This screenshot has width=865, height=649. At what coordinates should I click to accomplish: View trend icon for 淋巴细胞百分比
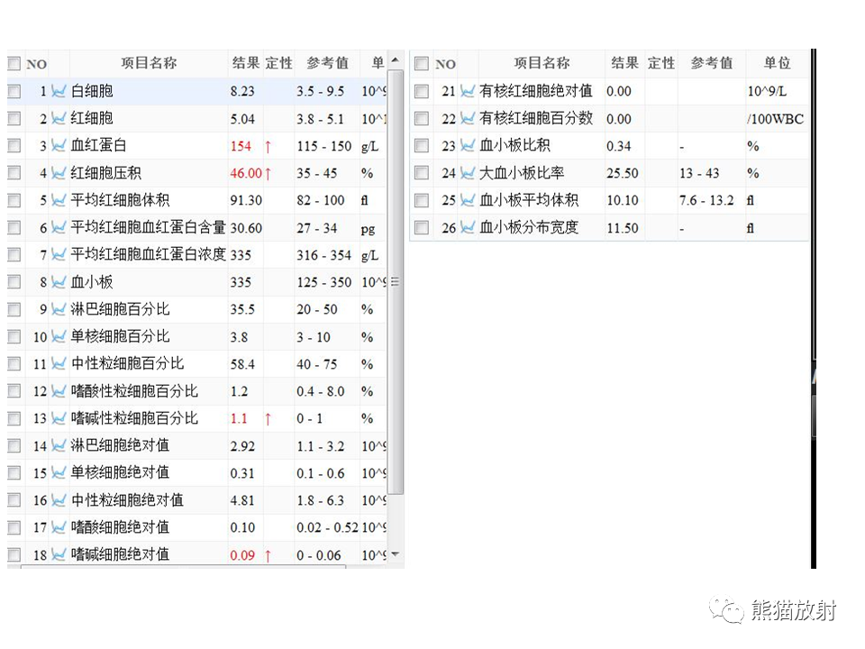[59, 309]
